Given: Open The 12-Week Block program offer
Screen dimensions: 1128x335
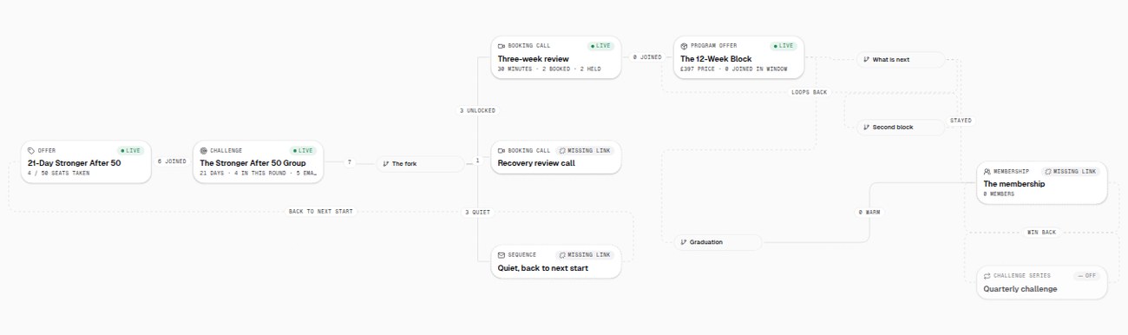Looking at the screenshot, I should pyautogui.click(x=716, y=59).
